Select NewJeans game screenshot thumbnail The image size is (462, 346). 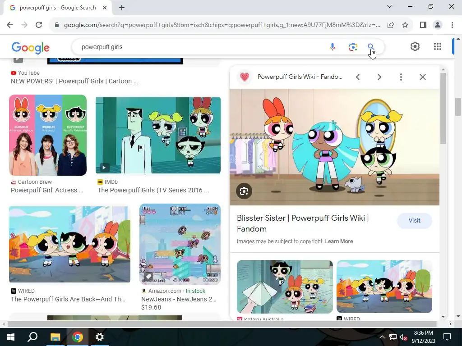(x=180, y=244)
